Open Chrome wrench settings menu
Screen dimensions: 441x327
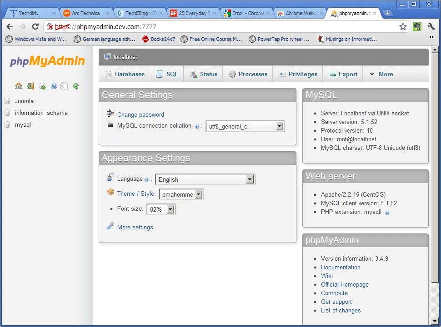(x=431, y=27)
